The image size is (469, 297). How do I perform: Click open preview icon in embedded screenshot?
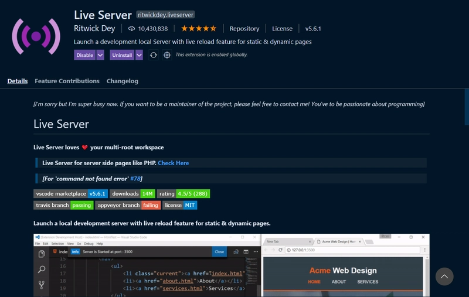(236, 251)
